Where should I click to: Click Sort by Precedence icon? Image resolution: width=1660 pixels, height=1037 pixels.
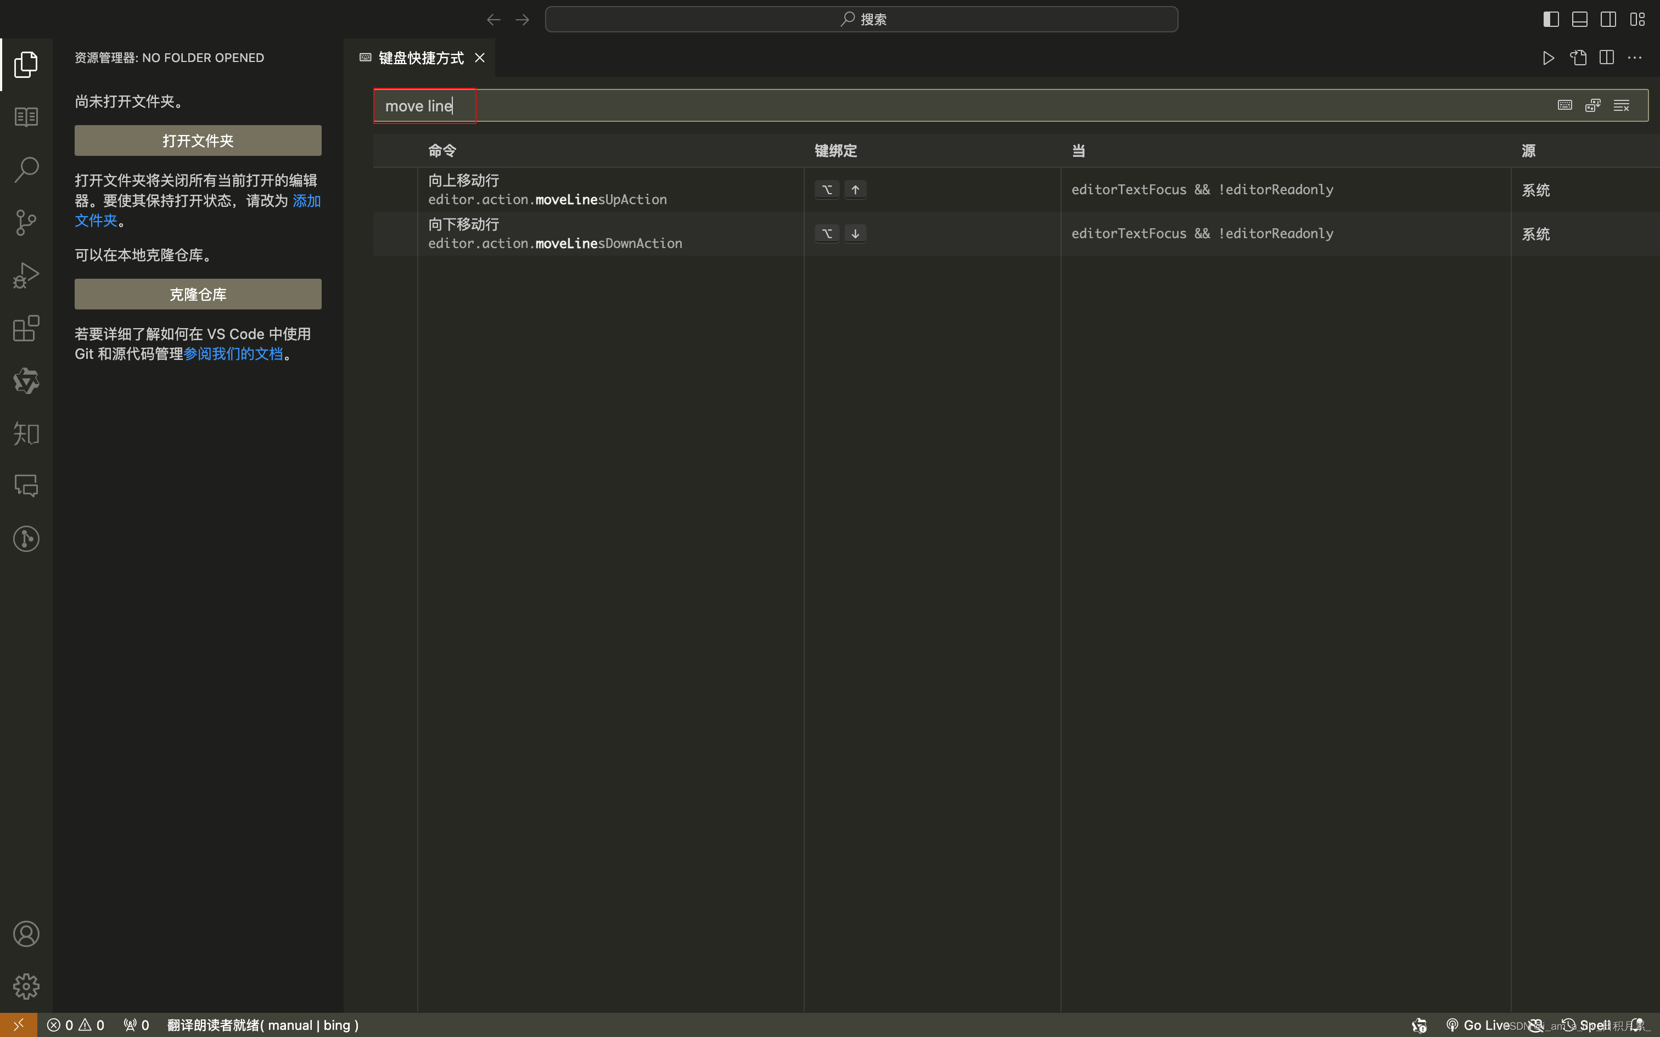pos(1593,105)
